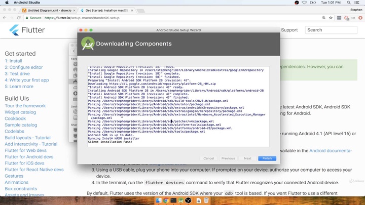The height and width of the screenshot is (205, 365).
Task: Open the Android documentation link
Action: pos(331,151)
